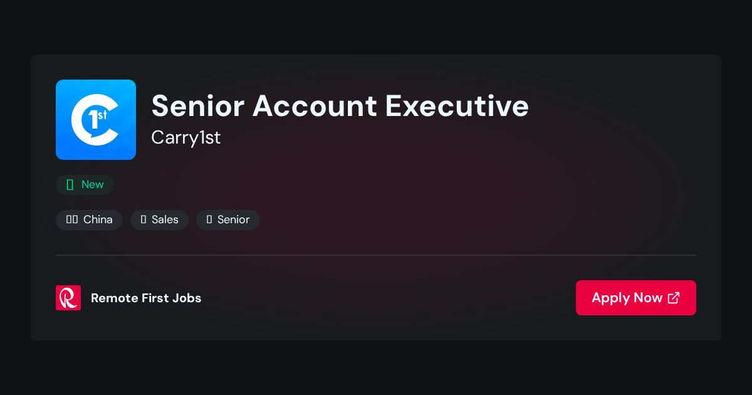Click the small icon beside Sales
The width and height of the screenshot is (752, 395).
coord(144,219)
